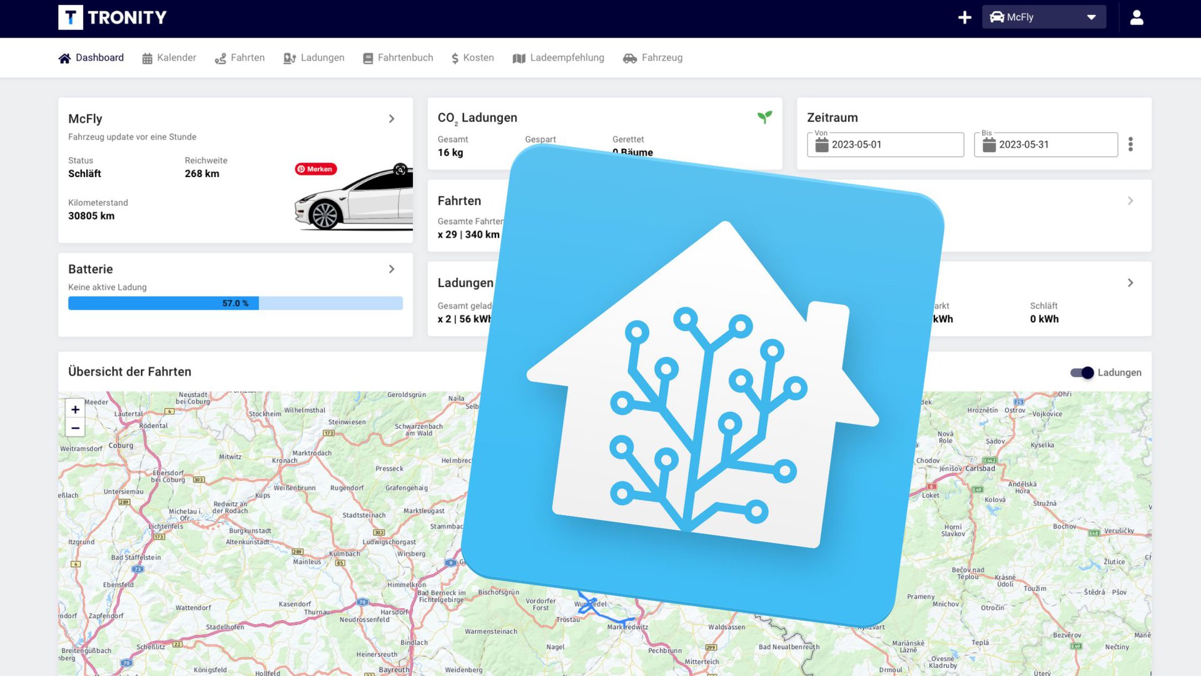Screen dimensions: 1201x676
Task: Toggle the Ladungen switch above the map
Action: [1082, 372]
